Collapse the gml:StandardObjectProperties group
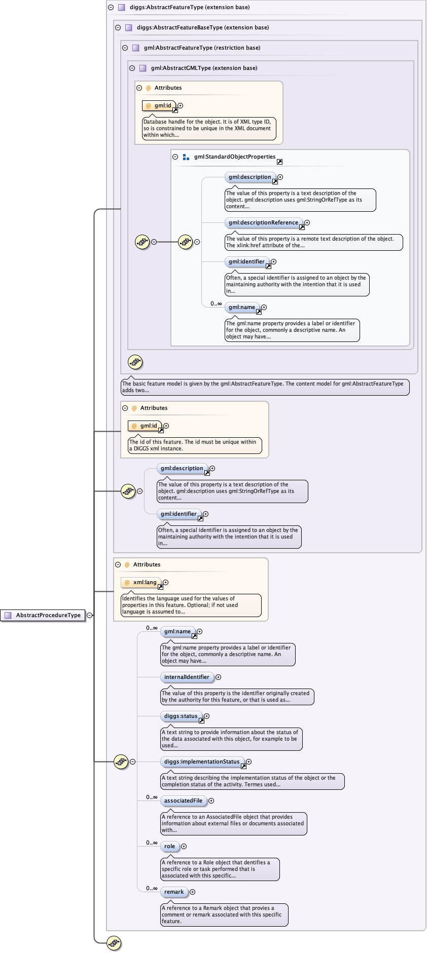Screen dimensions: 427x953 [x=175, y=157]
